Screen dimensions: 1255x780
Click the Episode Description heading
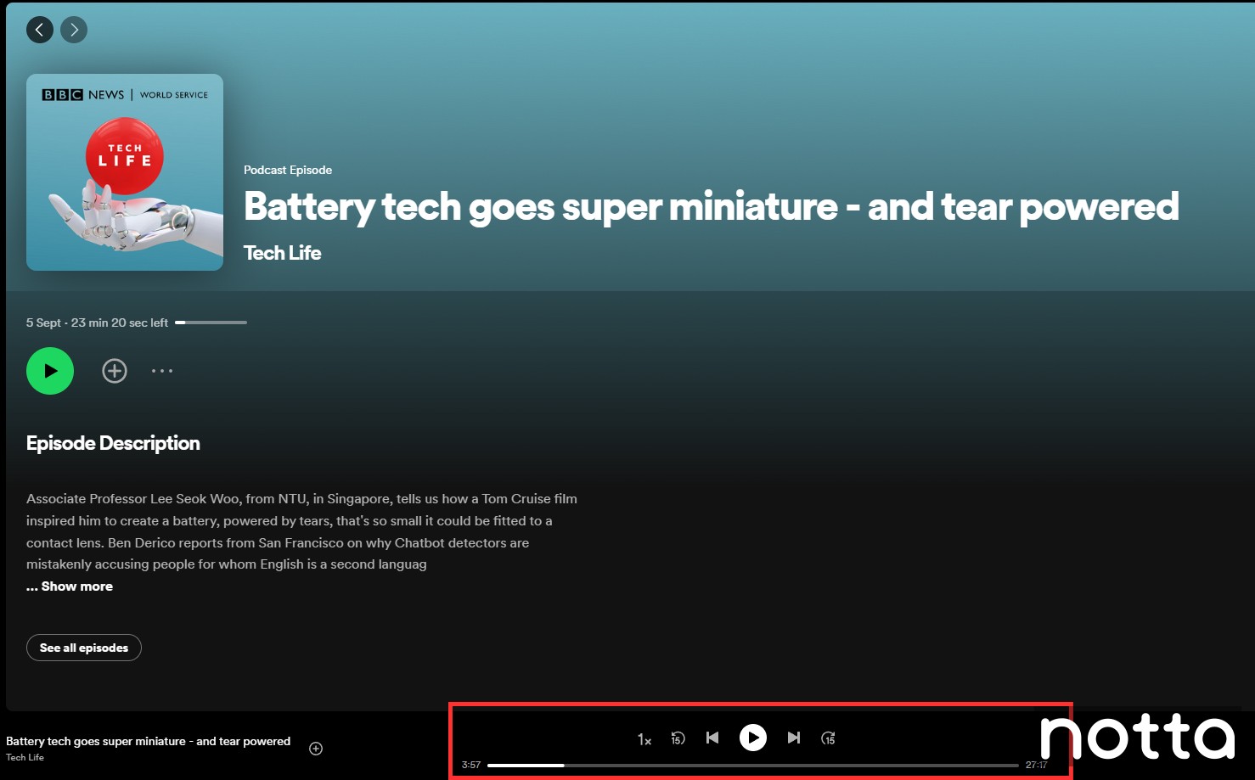pos(113,443)
